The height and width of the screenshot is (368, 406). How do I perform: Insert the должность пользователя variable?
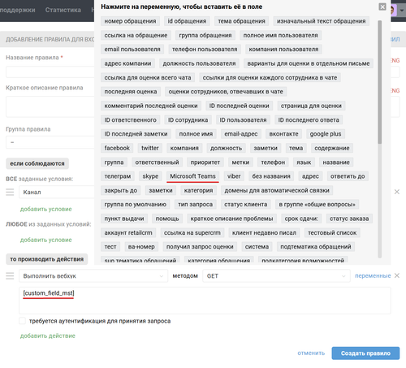[x=199, y=63]
